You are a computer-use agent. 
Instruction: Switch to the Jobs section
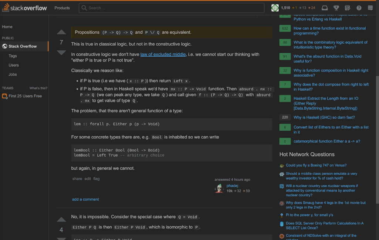(x=12, y=74)
